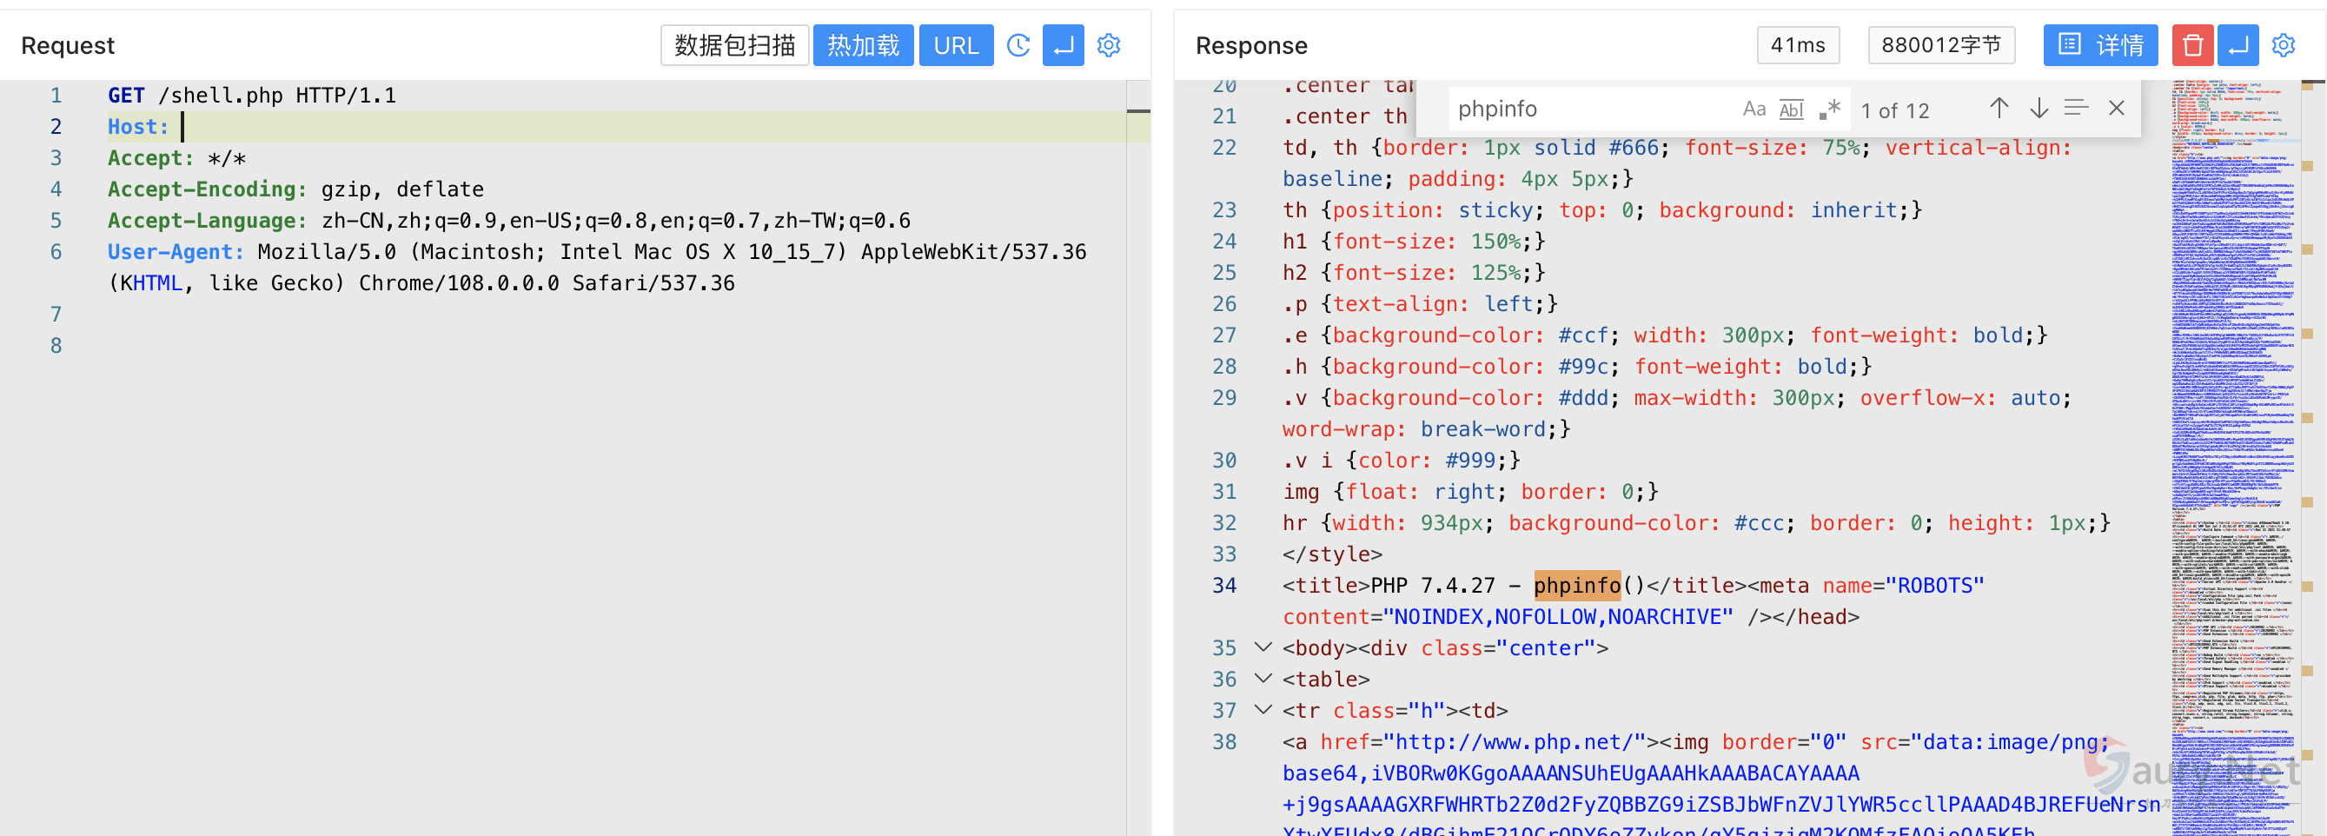Toggle match whole word option

1790,109
